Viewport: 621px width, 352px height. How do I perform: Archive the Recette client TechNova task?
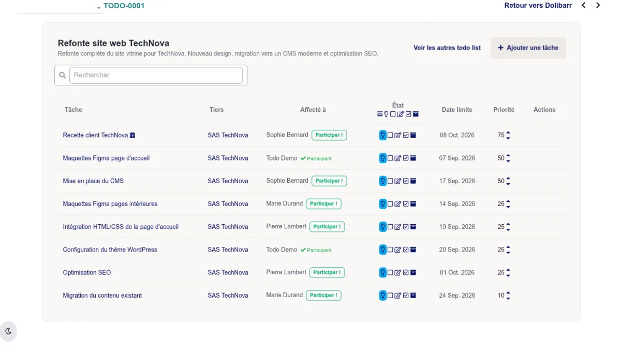[413, 135]
